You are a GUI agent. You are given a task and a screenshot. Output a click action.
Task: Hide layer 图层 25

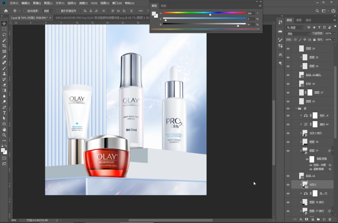pos(288,57)
